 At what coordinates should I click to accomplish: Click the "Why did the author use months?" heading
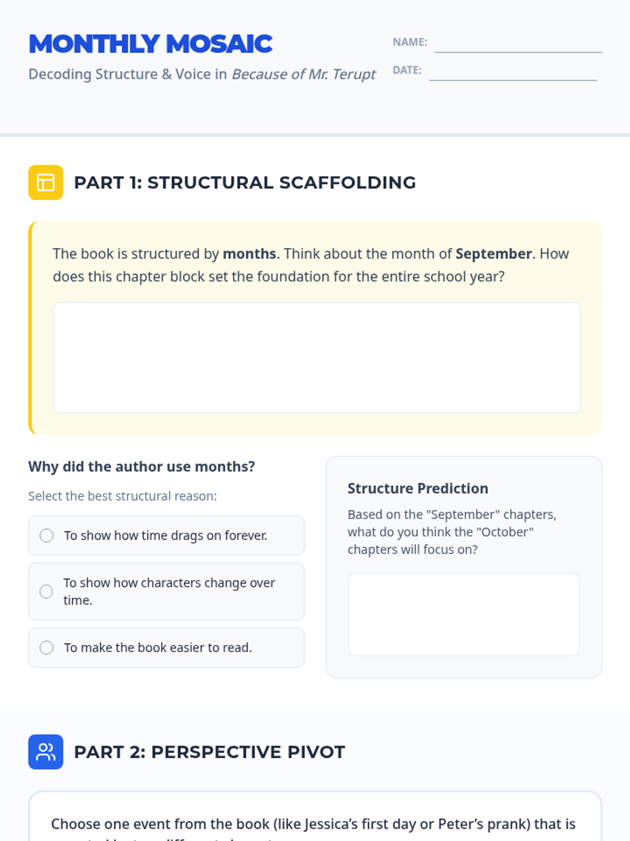click(142, 466)
